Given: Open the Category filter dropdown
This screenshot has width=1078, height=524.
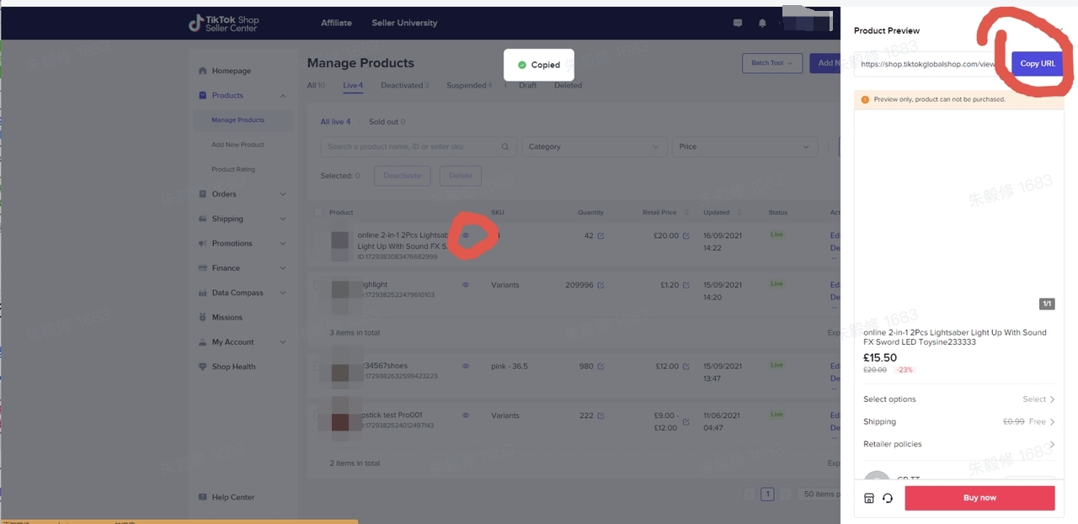Looking at the screenshot, I should coord(594,146).
